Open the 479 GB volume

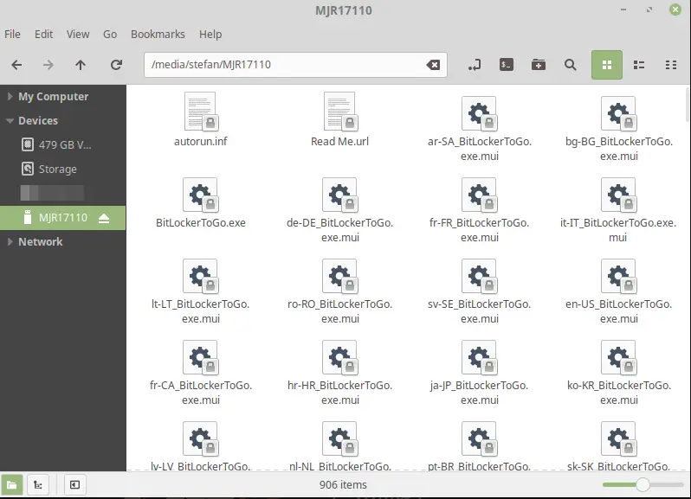click(62, 144)
